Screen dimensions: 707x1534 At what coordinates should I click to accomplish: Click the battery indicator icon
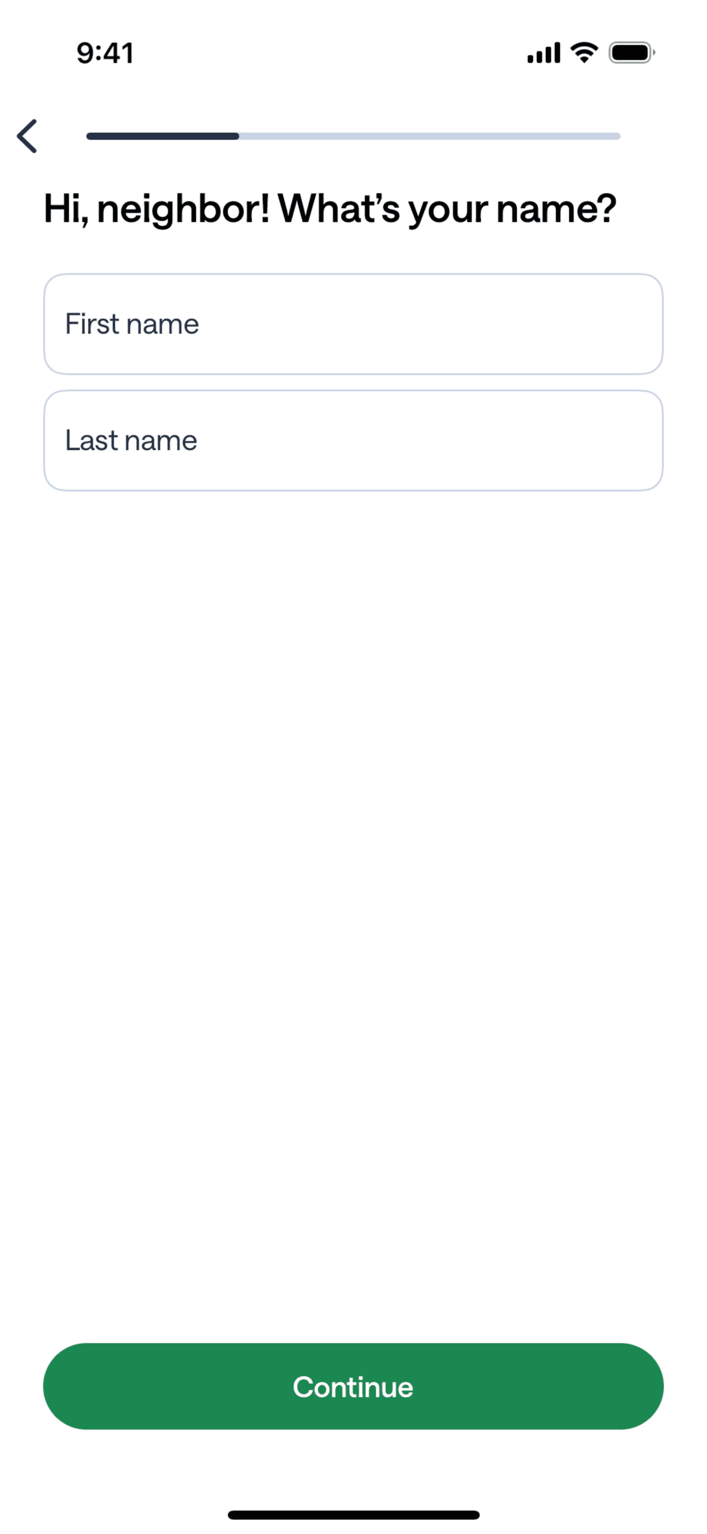[x=631, y=53]
